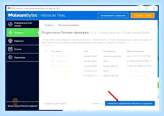Image resolution: width=164 pixels, height=116 pixels.
Task: Open the Информационная панель dashboard icon
Action: 10,24
